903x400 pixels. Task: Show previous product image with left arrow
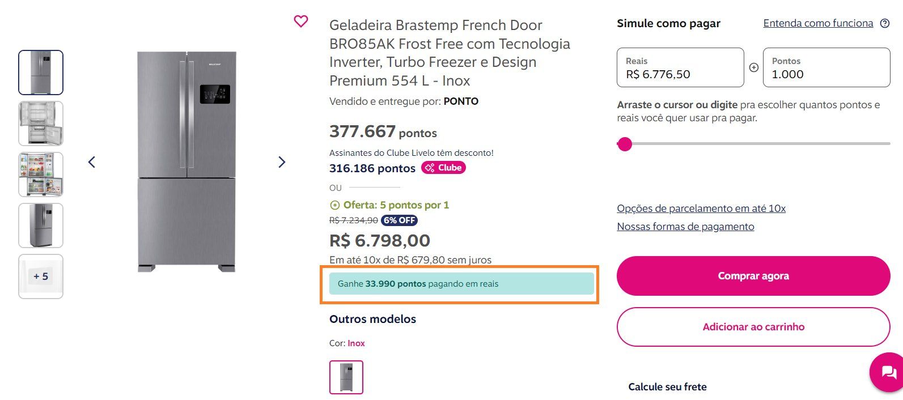click(x=92, y=162)
